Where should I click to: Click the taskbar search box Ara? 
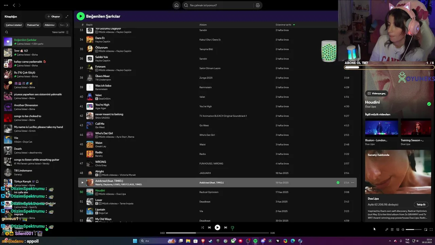pos(158,241)
